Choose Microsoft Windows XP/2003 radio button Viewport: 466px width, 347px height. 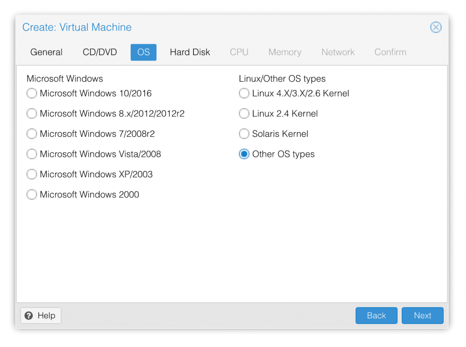(31, 174)
